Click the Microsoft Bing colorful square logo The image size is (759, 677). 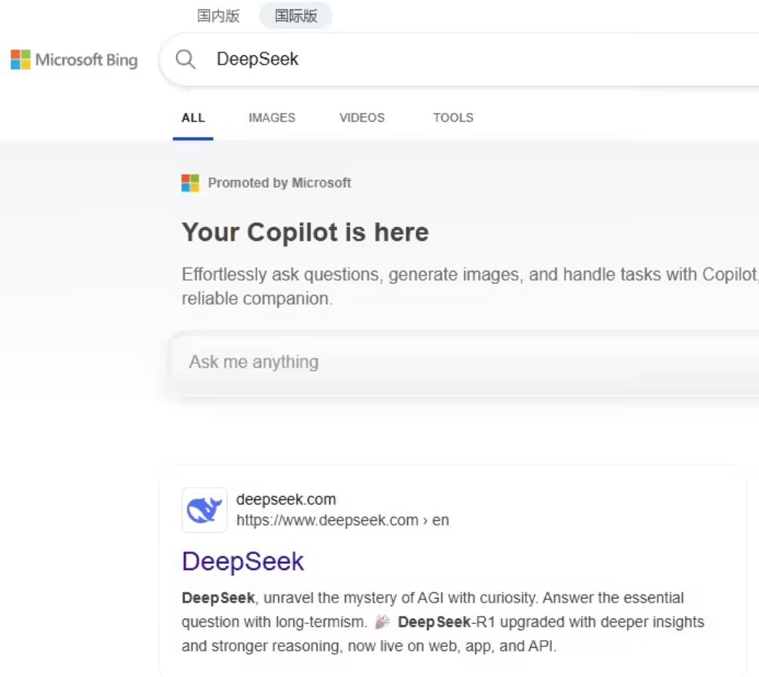click(20, 59)
